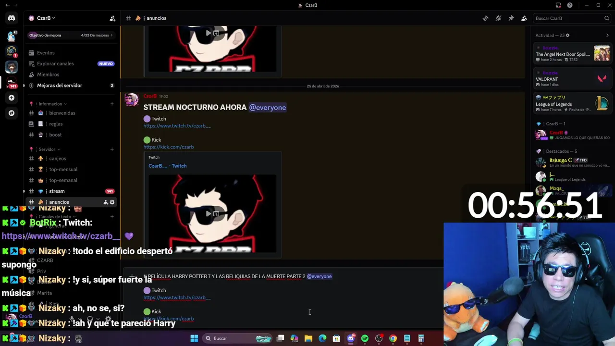615x346 pixels.
Task: Click the taskbar Buscar search box
Action: click(x=238, y=338)
